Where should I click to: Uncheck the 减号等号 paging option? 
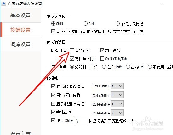(x=102, y=50)
